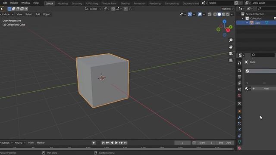
Task: Open the Object Data mesh tab
Action: click(x=239, y=142)
